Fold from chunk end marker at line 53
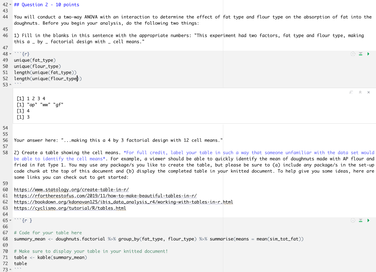Viewport: 376px width, 272px height. click(x=10, y=84)
